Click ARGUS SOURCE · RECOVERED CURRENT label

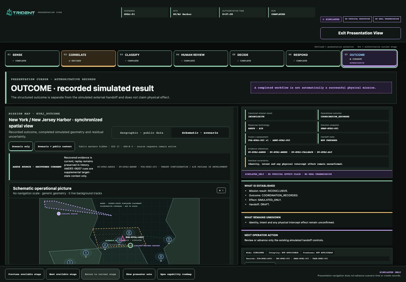37,167
